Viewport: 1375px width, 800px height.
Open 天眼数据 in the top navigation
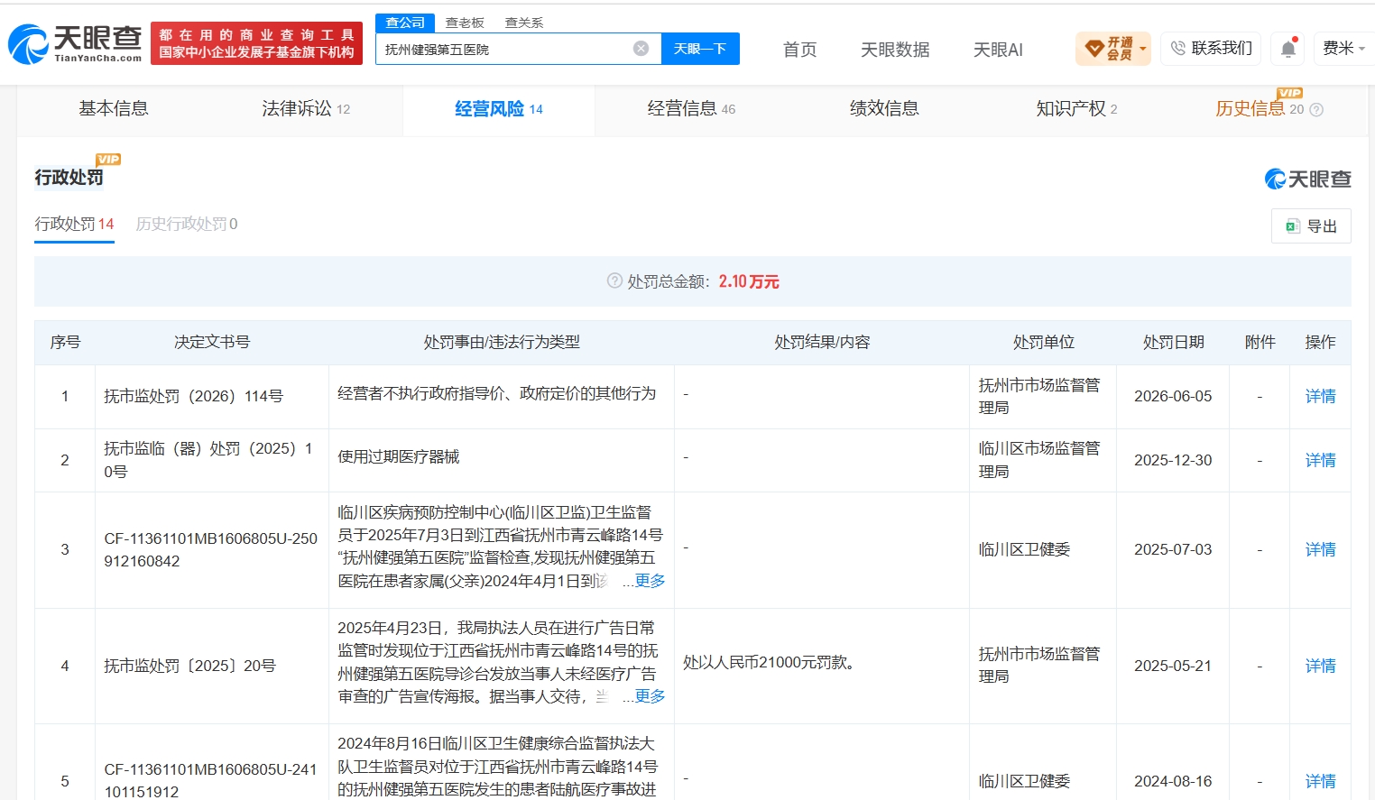[x=895, y=50]
